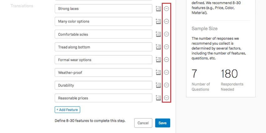The width and height of the screenshot is (266, 133).
Task: Add image to Strong laces feature
Action: pos(158,9)
